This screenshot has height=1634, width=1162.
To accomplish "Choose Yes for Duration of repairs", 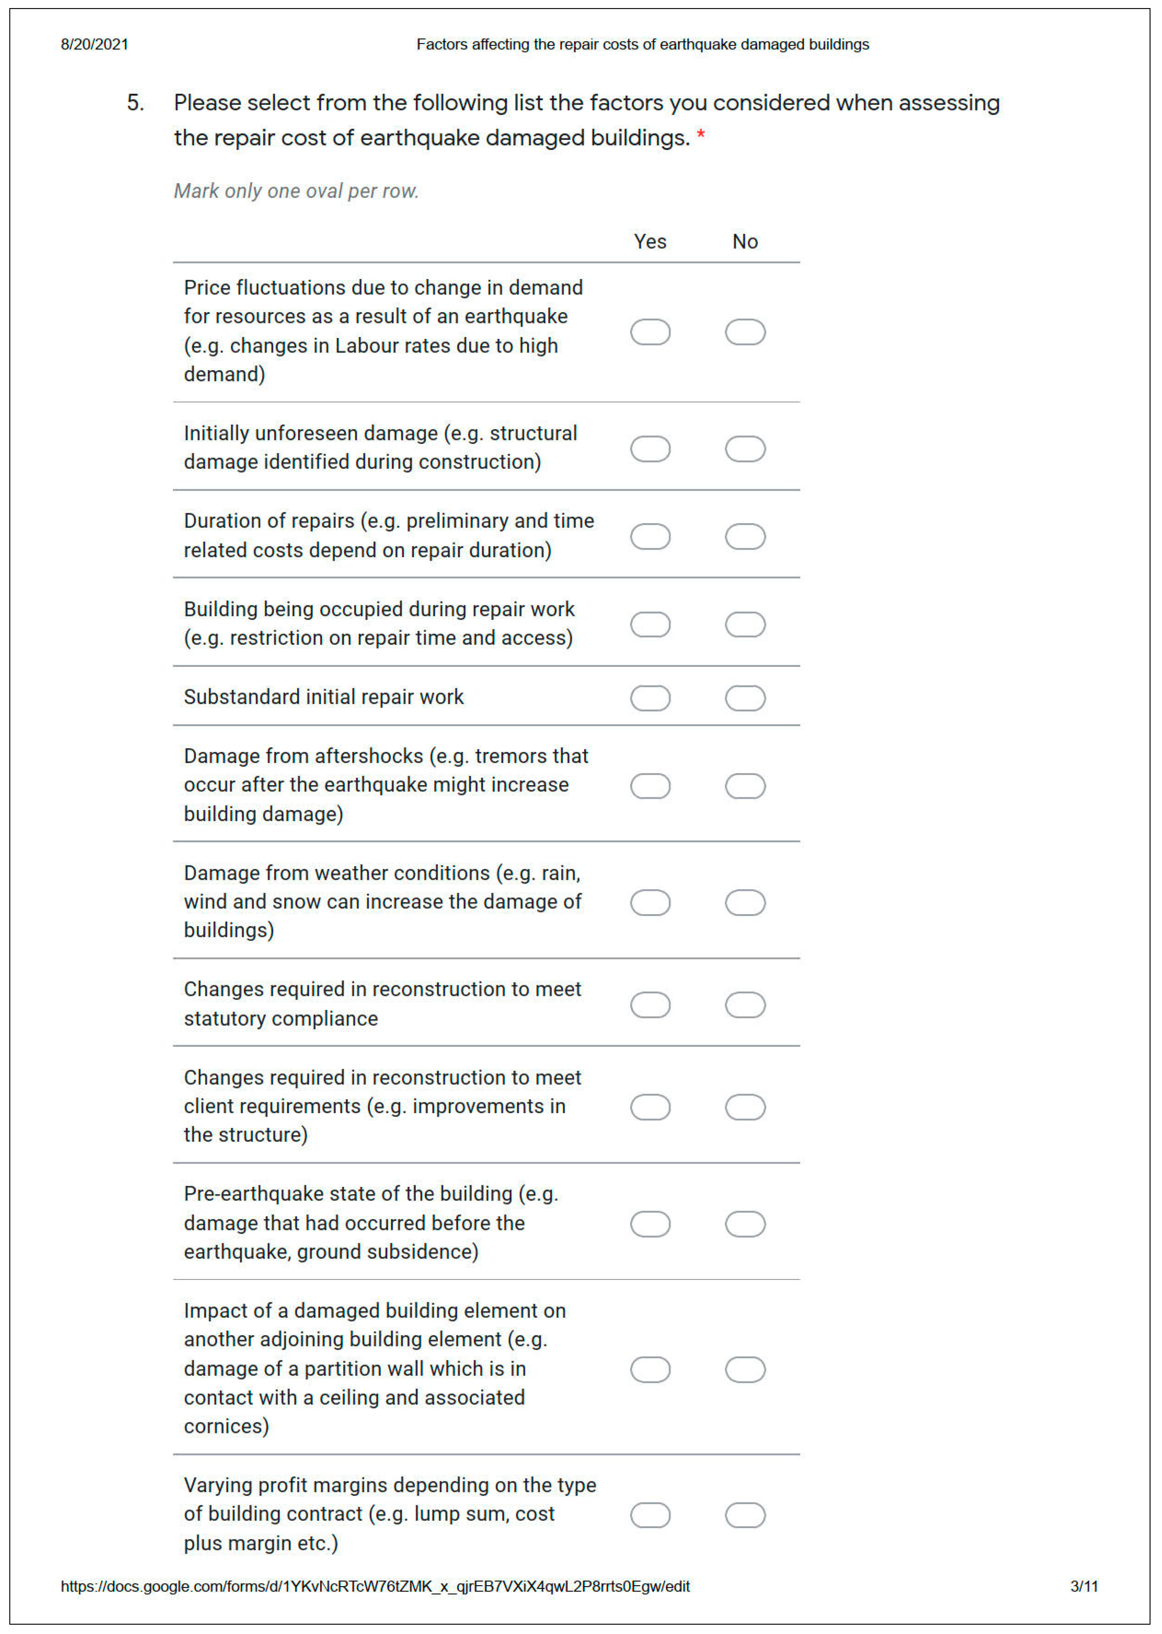I will (x=650, y=536).
